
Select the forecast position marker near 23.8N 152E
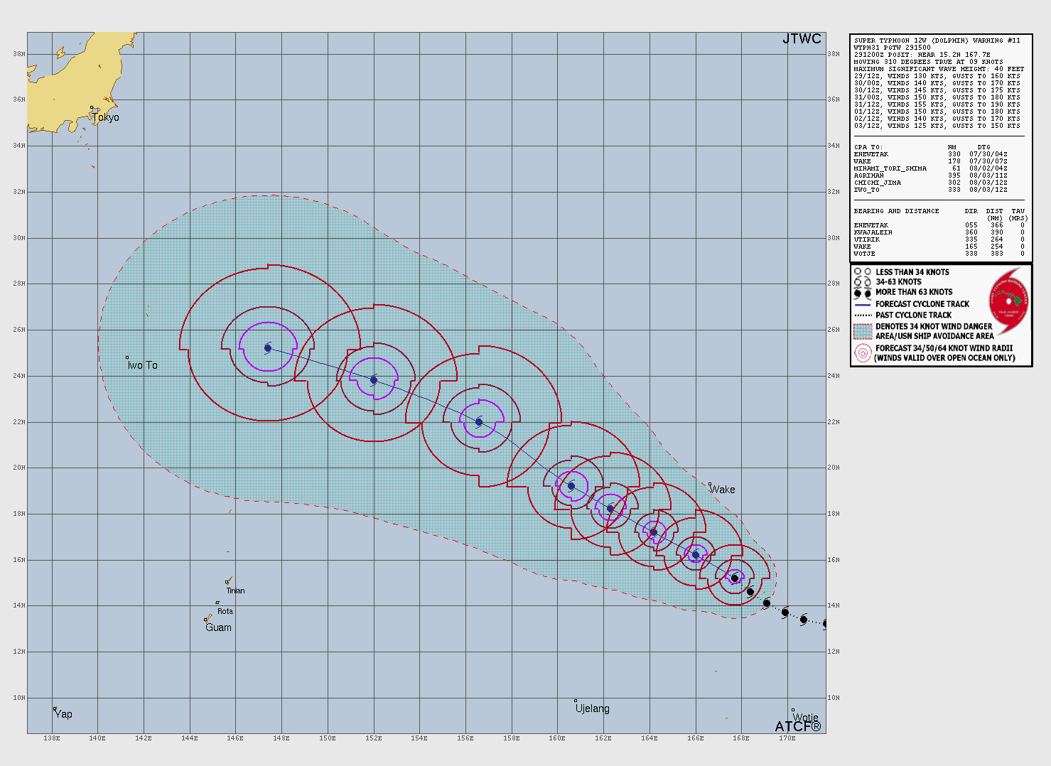click(374, 380)
